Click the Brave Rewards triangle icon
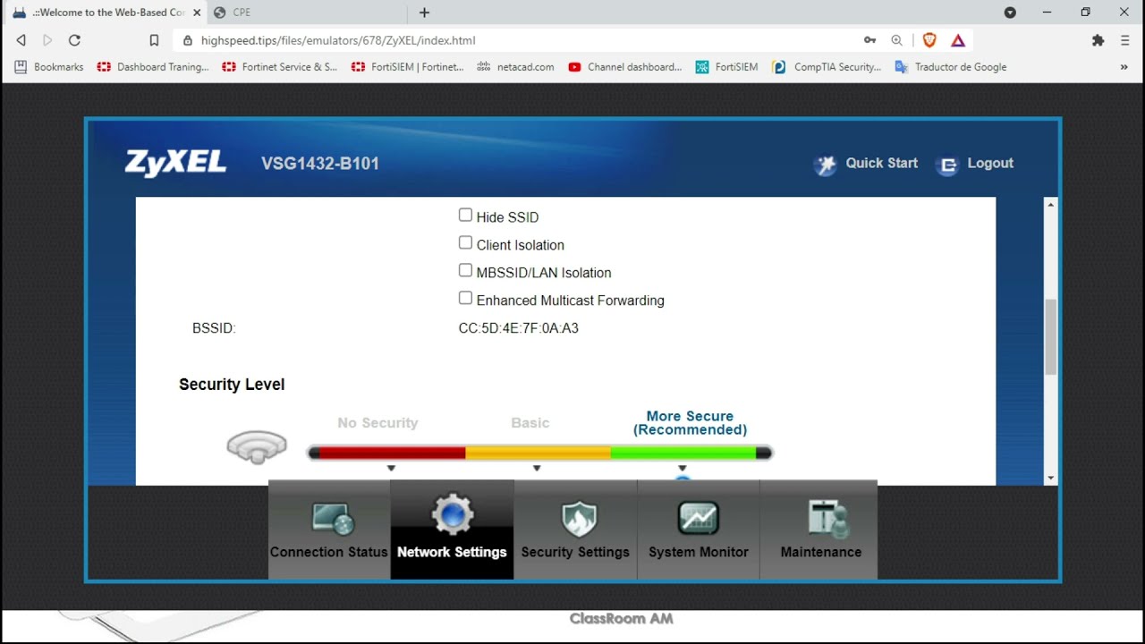The height and width of the screenshot is (644, 1145). tap(958, 40)
